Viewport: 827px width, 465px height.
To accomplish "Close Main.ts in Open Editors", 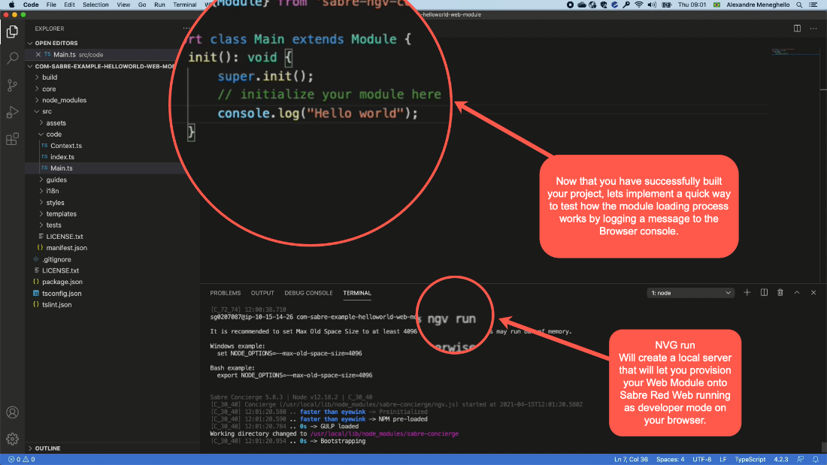I will click(38, 54).
